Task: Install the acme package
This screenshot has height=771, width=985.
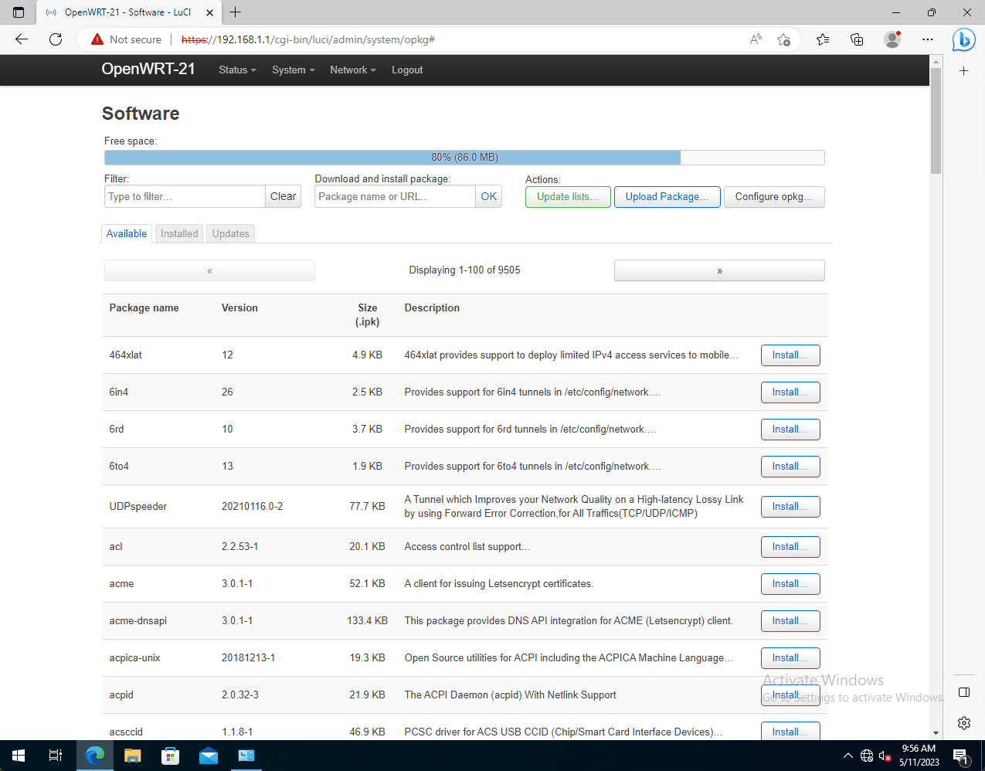Action: point(790,584)
